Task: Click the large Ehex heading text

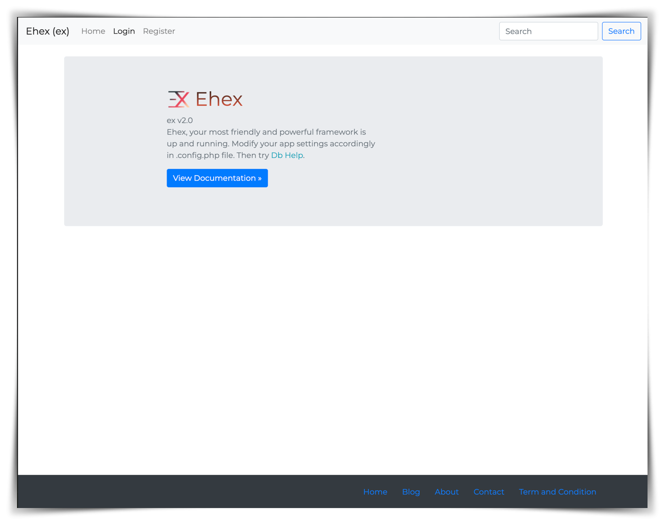Action: tap(219, 99)
